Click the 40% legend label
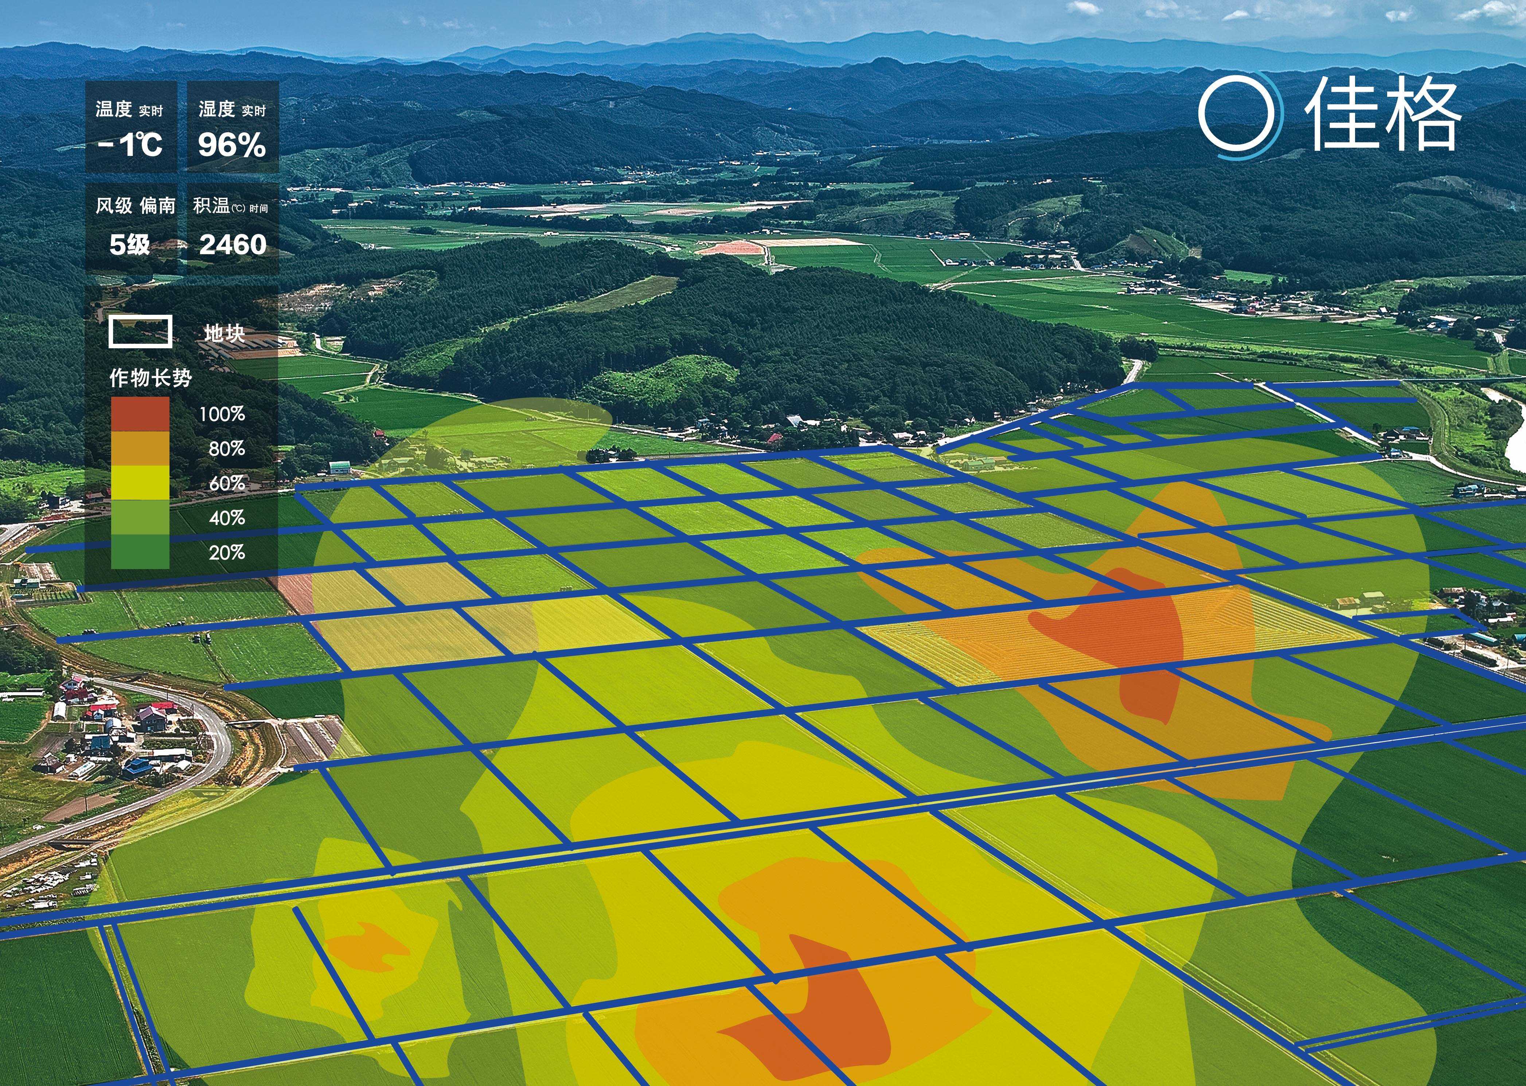Viewport: 1526px width, 1086px height. (x=227, y=518)
